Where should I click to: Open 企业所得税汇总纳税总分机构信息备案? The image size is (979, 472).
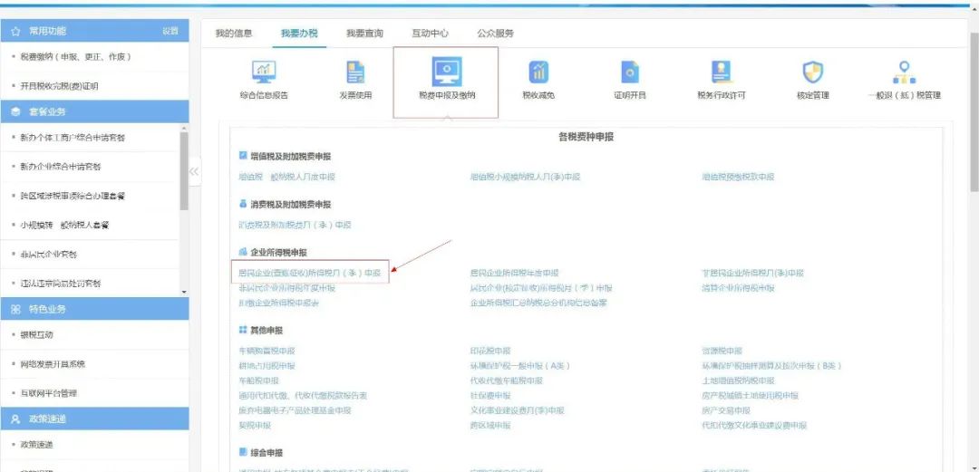tap(538, 303)
